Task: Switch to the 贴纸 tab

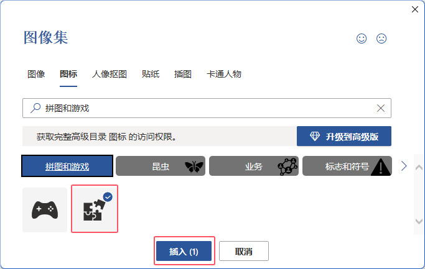Action: click(151, 74)
